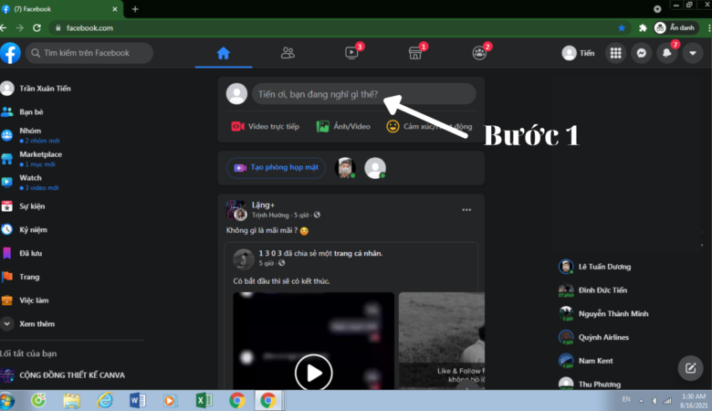Image resolution: width=712 pixels, height=411 pixels.
Task: Open Word from the taskbar
Action: pos(138,401)
